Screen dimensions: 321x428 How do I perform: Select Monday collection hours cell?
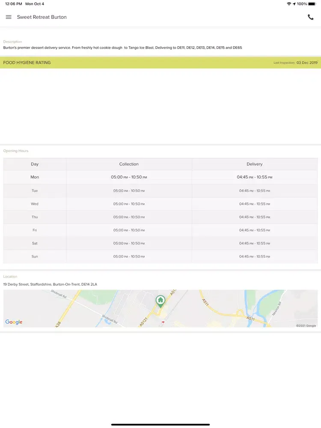[129, 177]
